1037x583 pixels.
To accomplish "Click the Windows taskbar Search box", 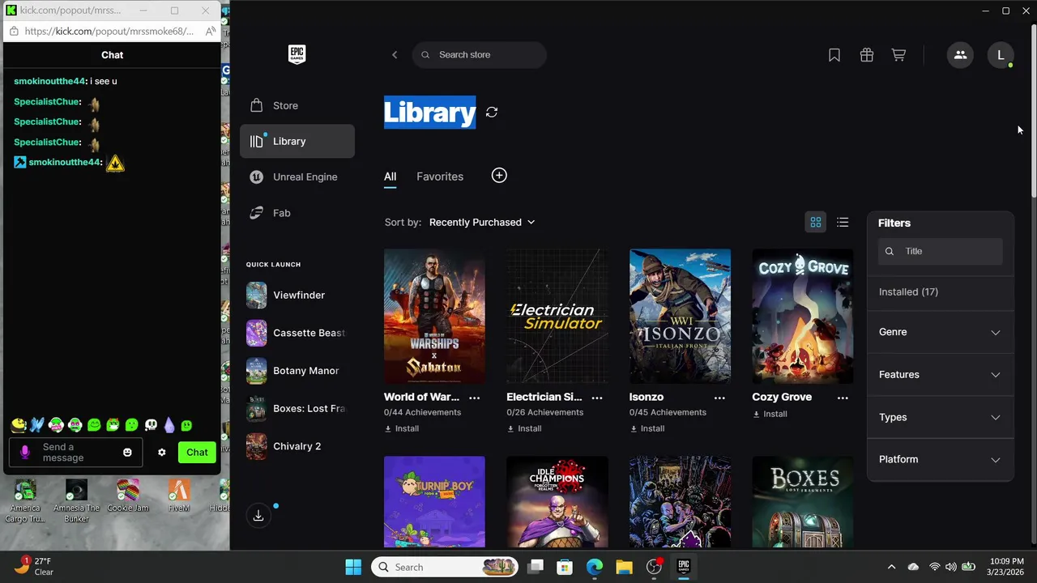I will pyautogui.click(x=445, y=567).
